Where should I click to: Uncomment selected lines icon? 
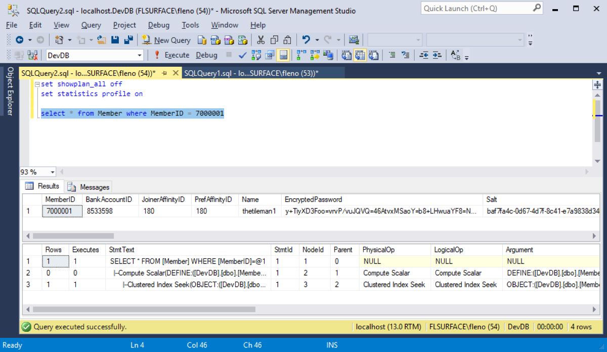coord(405,55)
